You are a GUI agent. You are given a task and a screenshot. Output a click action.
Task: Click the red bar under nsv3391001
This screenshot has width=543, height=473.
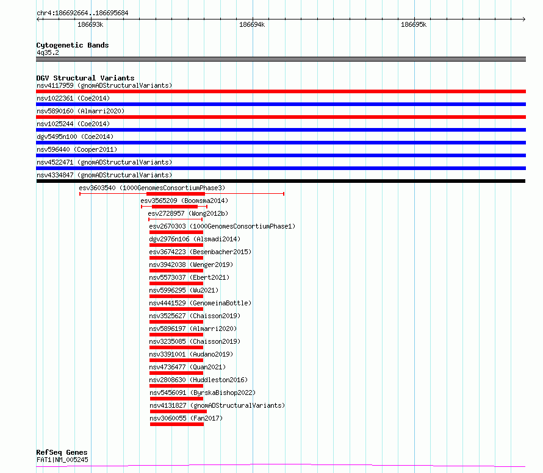pyautogui.click(x=176, y=360)
